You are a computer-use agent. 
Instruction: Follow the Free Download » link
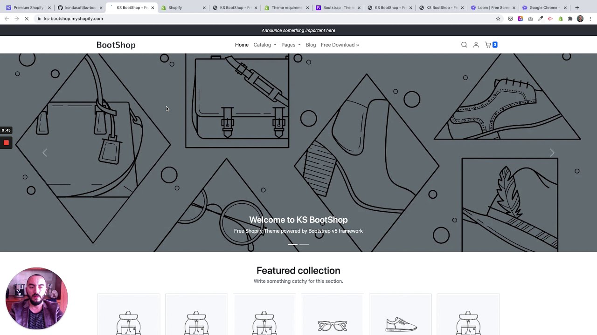tap(340, 45)
